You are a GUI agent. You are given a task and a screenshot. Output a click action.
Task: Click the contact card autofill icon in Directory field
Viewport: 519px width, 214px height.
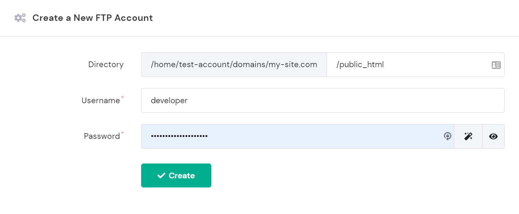click(496, 65)
